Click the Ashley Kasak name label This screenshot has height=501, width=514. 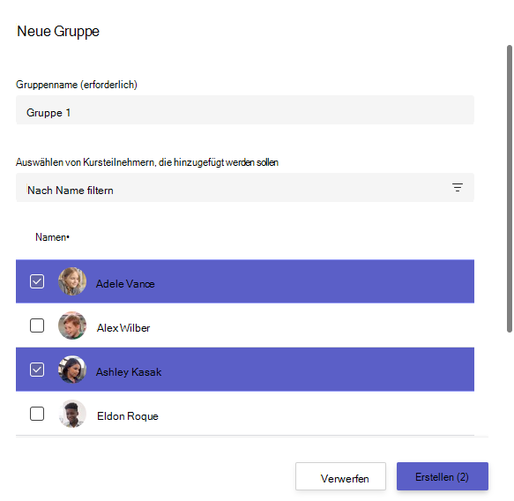point(129,372)
